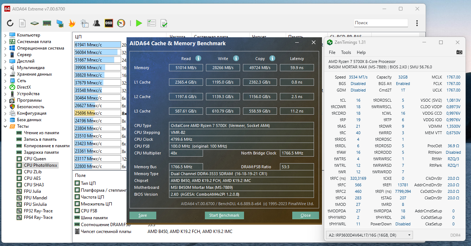
Task: Select the FP64 Ray-Trace test
Action: (38, 217)
